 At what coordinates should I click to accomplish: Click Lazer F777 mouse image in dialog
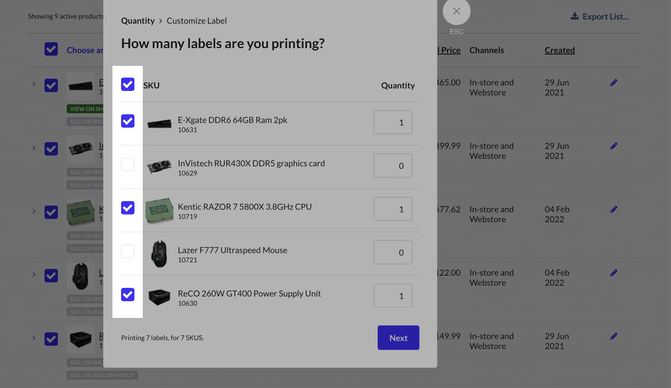[x=159, y=254]
